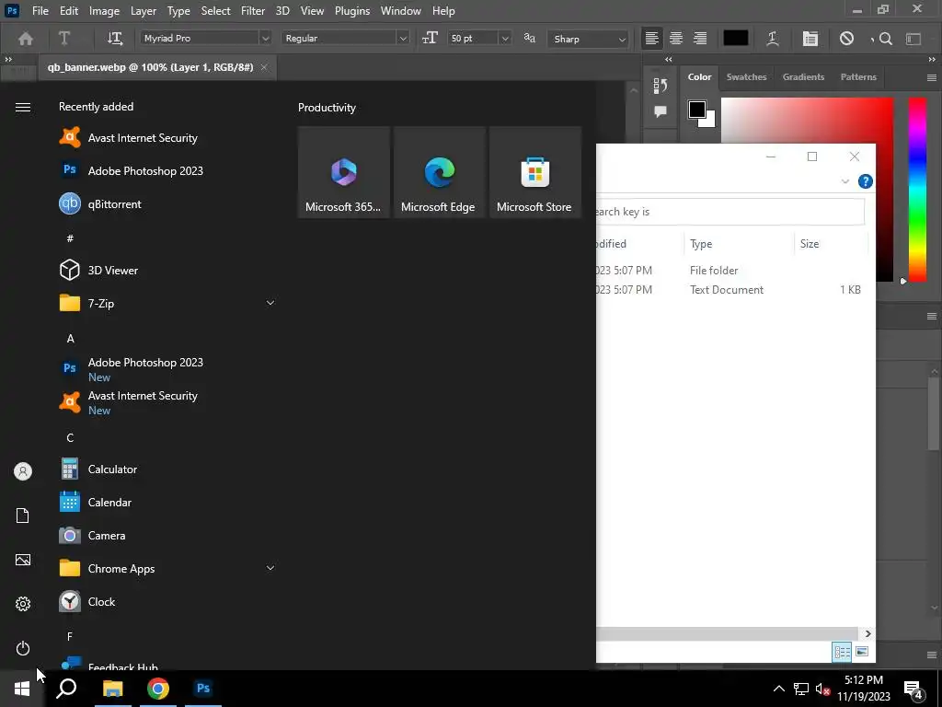Click foreground color swatch in Color panel
Screen dimensions: 942x707
pyautogui.click(x=697, y=110)
